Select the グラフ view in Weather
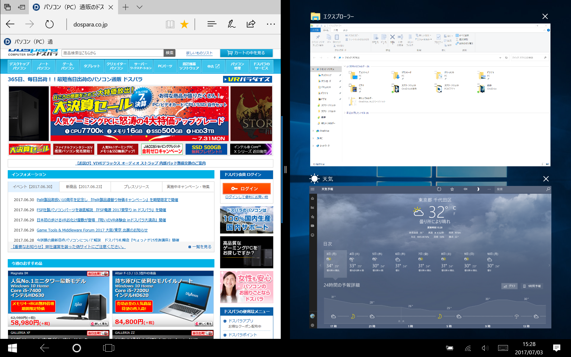The height and width of the screenshot is (357, 571). (x=510, y=286)
